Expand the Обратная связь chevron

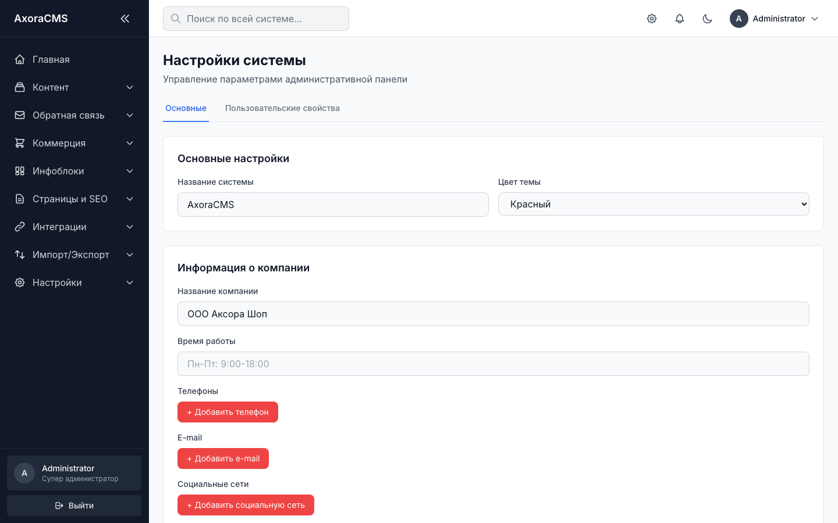click(x=130, y=115)
